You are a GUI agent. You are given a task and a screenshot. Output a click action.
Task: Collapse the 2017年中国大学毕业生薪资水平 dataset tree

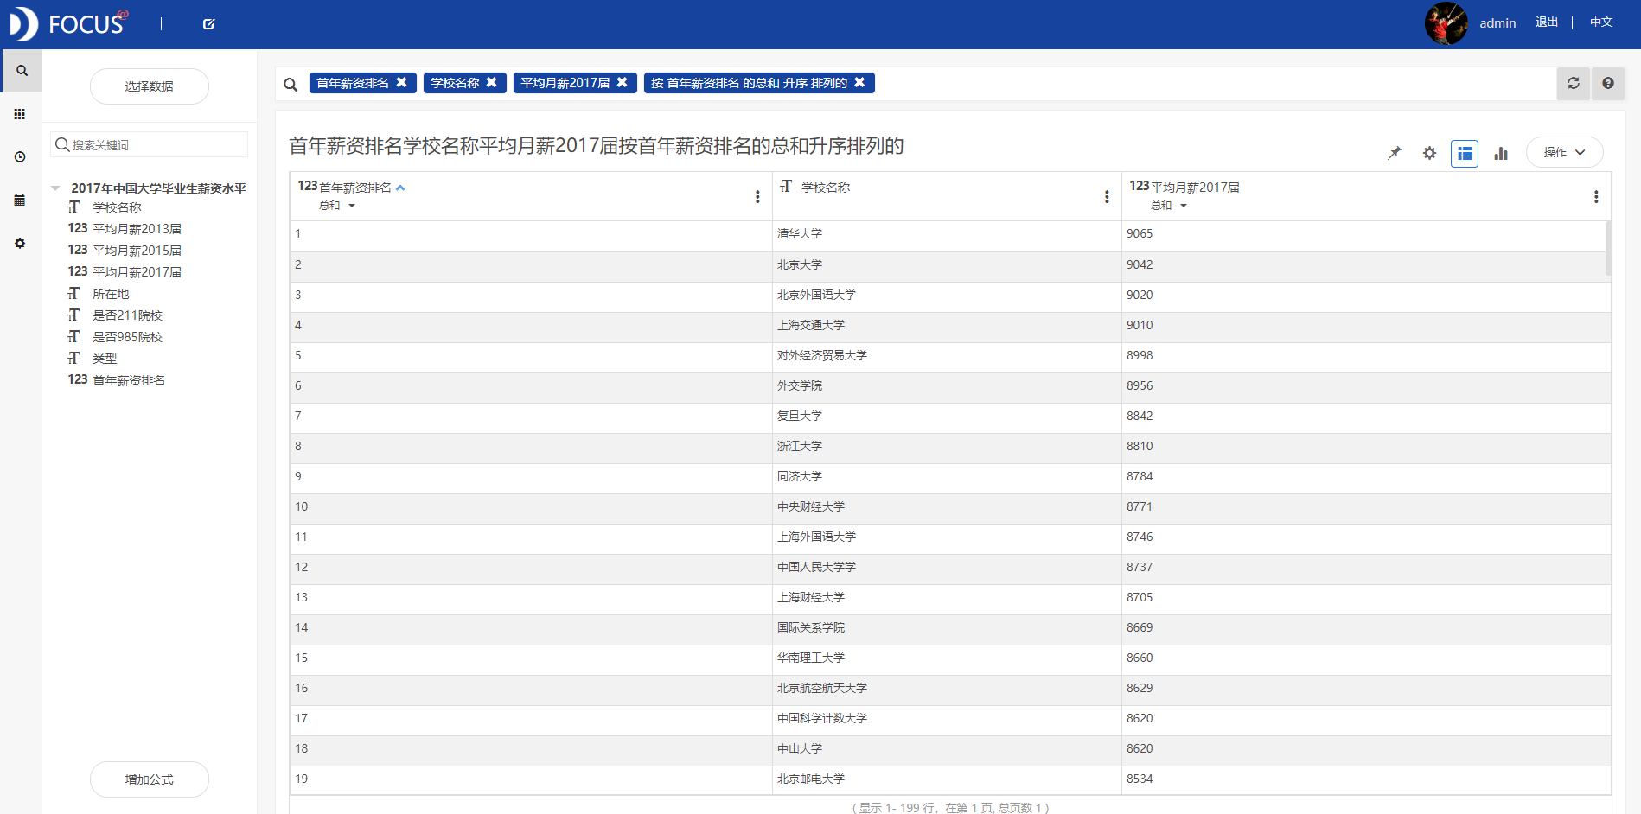(55, 187)
